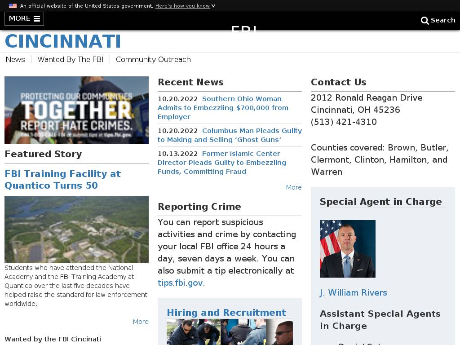460x345 pixels.
Task: Open Former Islamic Center Director article
Action: click(222, 163)
